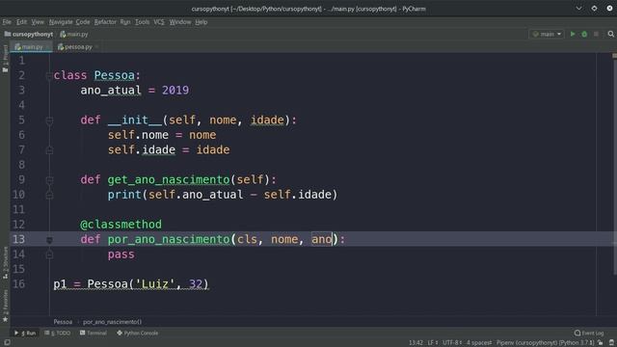Open the Help menu

click(201, 22)
